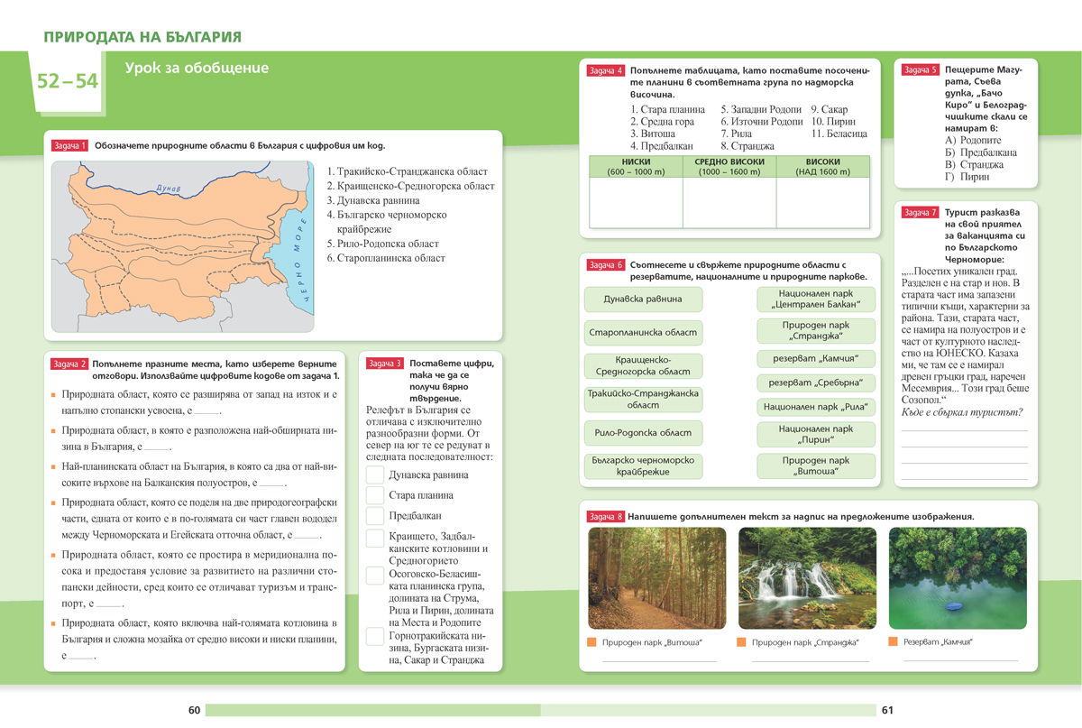
Task: Click the Старопланинска област matching box
Action: (x=643, y=333)
